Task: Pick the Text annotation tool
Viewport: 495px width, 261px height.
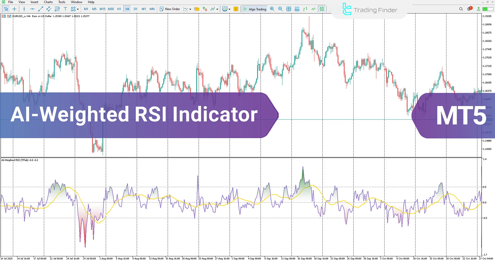Action: pos(65,9)
